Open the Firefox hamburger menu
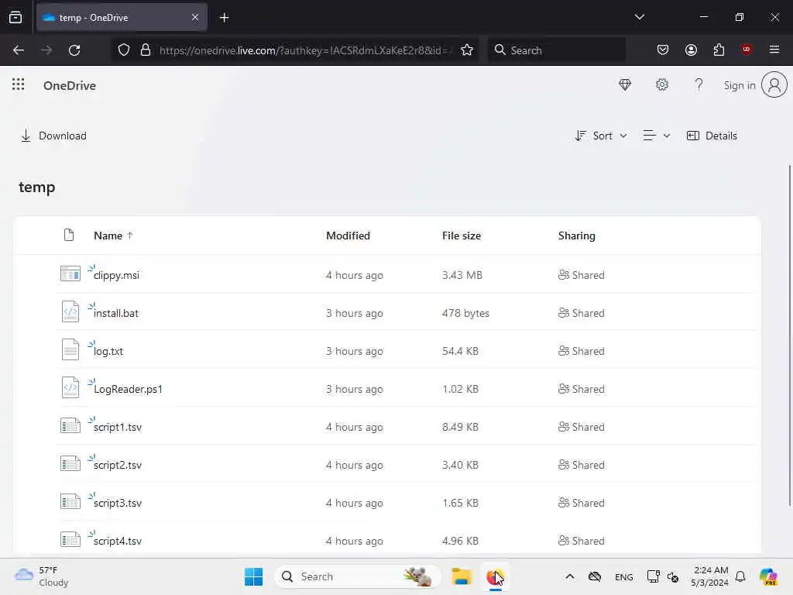Image resolution: width=793 pixels, height=595 pixels. pos(774,50)
